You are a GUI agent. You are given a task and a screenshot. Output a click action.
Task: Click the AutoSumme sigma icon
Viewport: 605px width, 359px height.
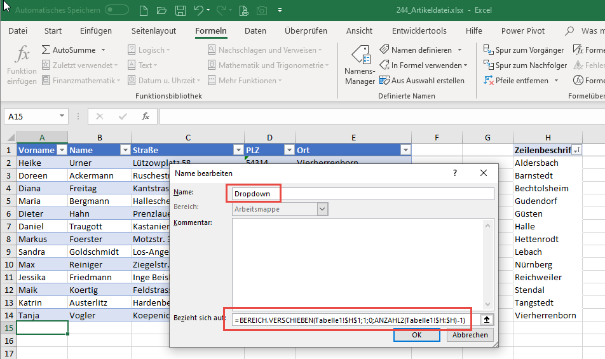pos(46,50)
